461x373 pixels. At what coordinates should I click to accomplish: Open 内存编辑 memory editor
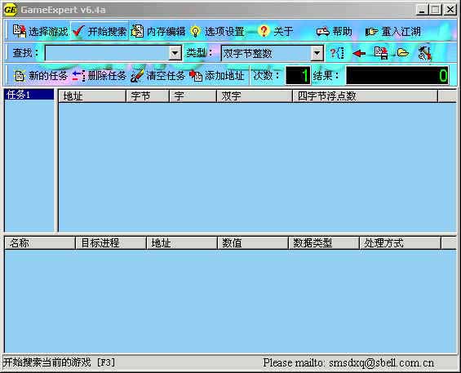[x=157, y=31]
